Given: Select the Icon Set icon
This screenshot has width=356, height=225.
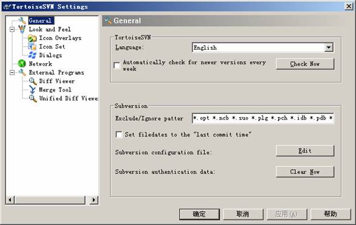Looking at the screenshot, I should 32,47.
